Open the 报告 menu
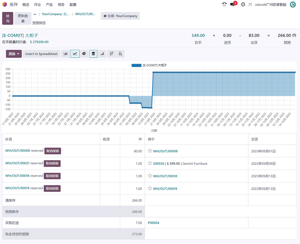The image size is (300, 244). (x=61, y=5)
